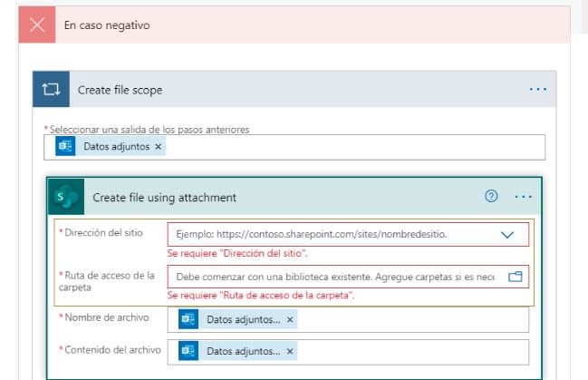Select the En caso negativo branch header
The width and height of the screenshot is (588, 380).
(272, 25)
